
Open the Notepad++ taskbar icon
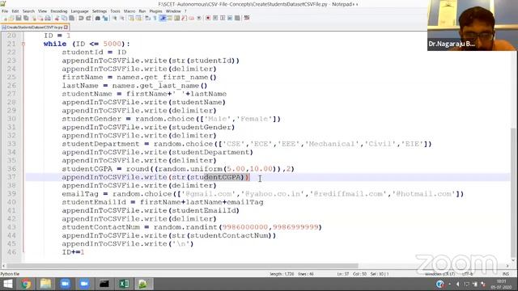(x=143, y=284)
